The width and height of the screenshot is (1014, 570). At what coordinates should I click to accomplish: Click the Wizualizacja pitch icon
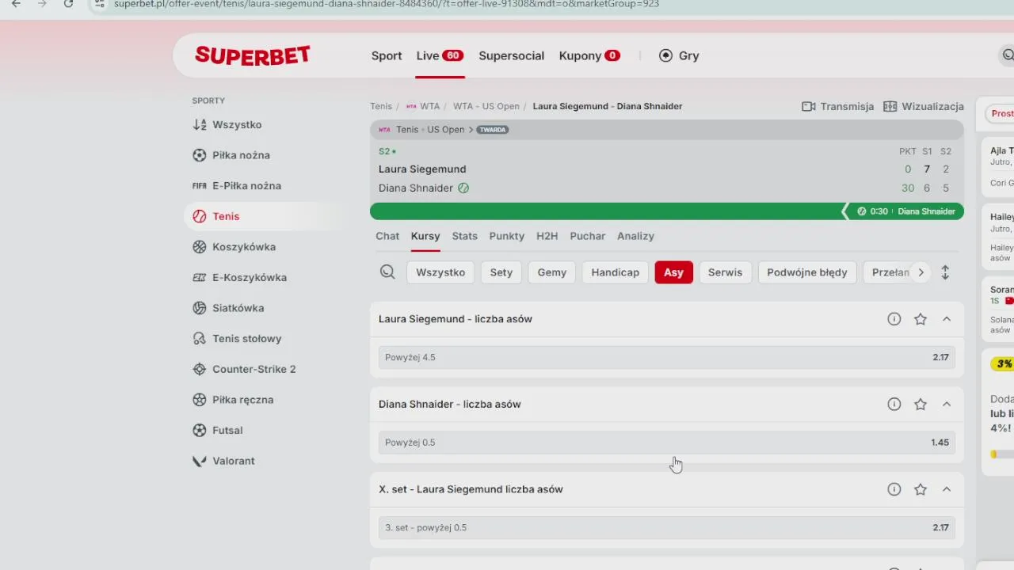click(890, 106)
